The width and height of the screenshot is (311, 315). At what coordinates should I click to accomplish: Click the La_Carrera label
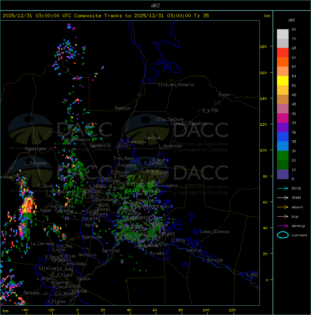point(42,244)
